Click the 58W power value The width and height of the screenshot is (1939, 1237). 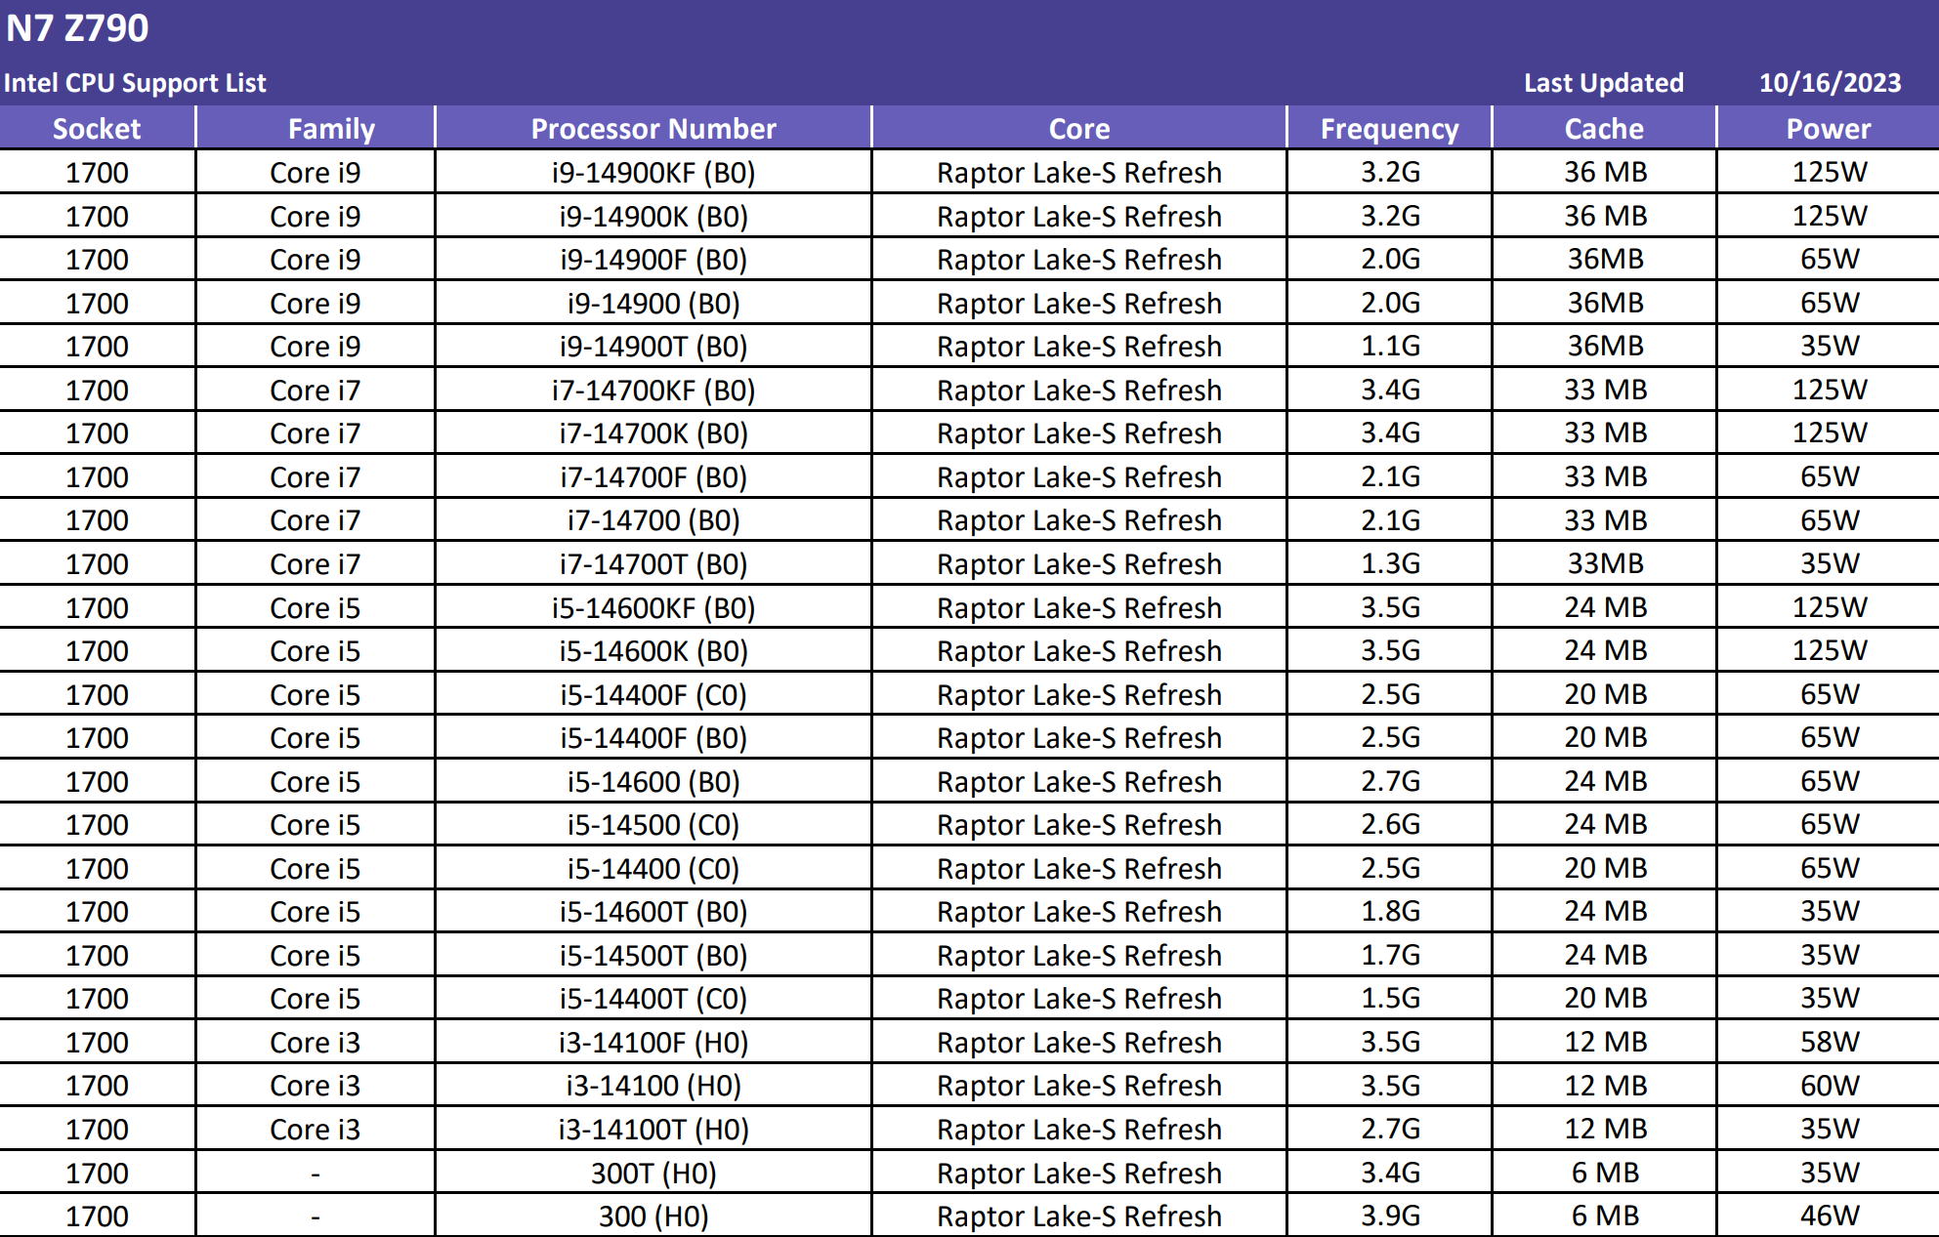(x=1830, y=1042)
